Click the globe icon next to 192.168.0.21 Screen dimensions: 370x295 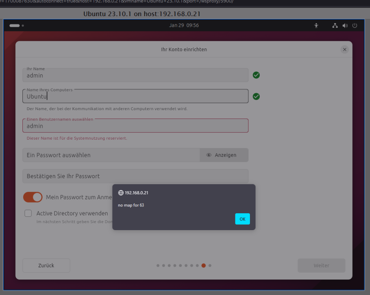click(121, 193)
